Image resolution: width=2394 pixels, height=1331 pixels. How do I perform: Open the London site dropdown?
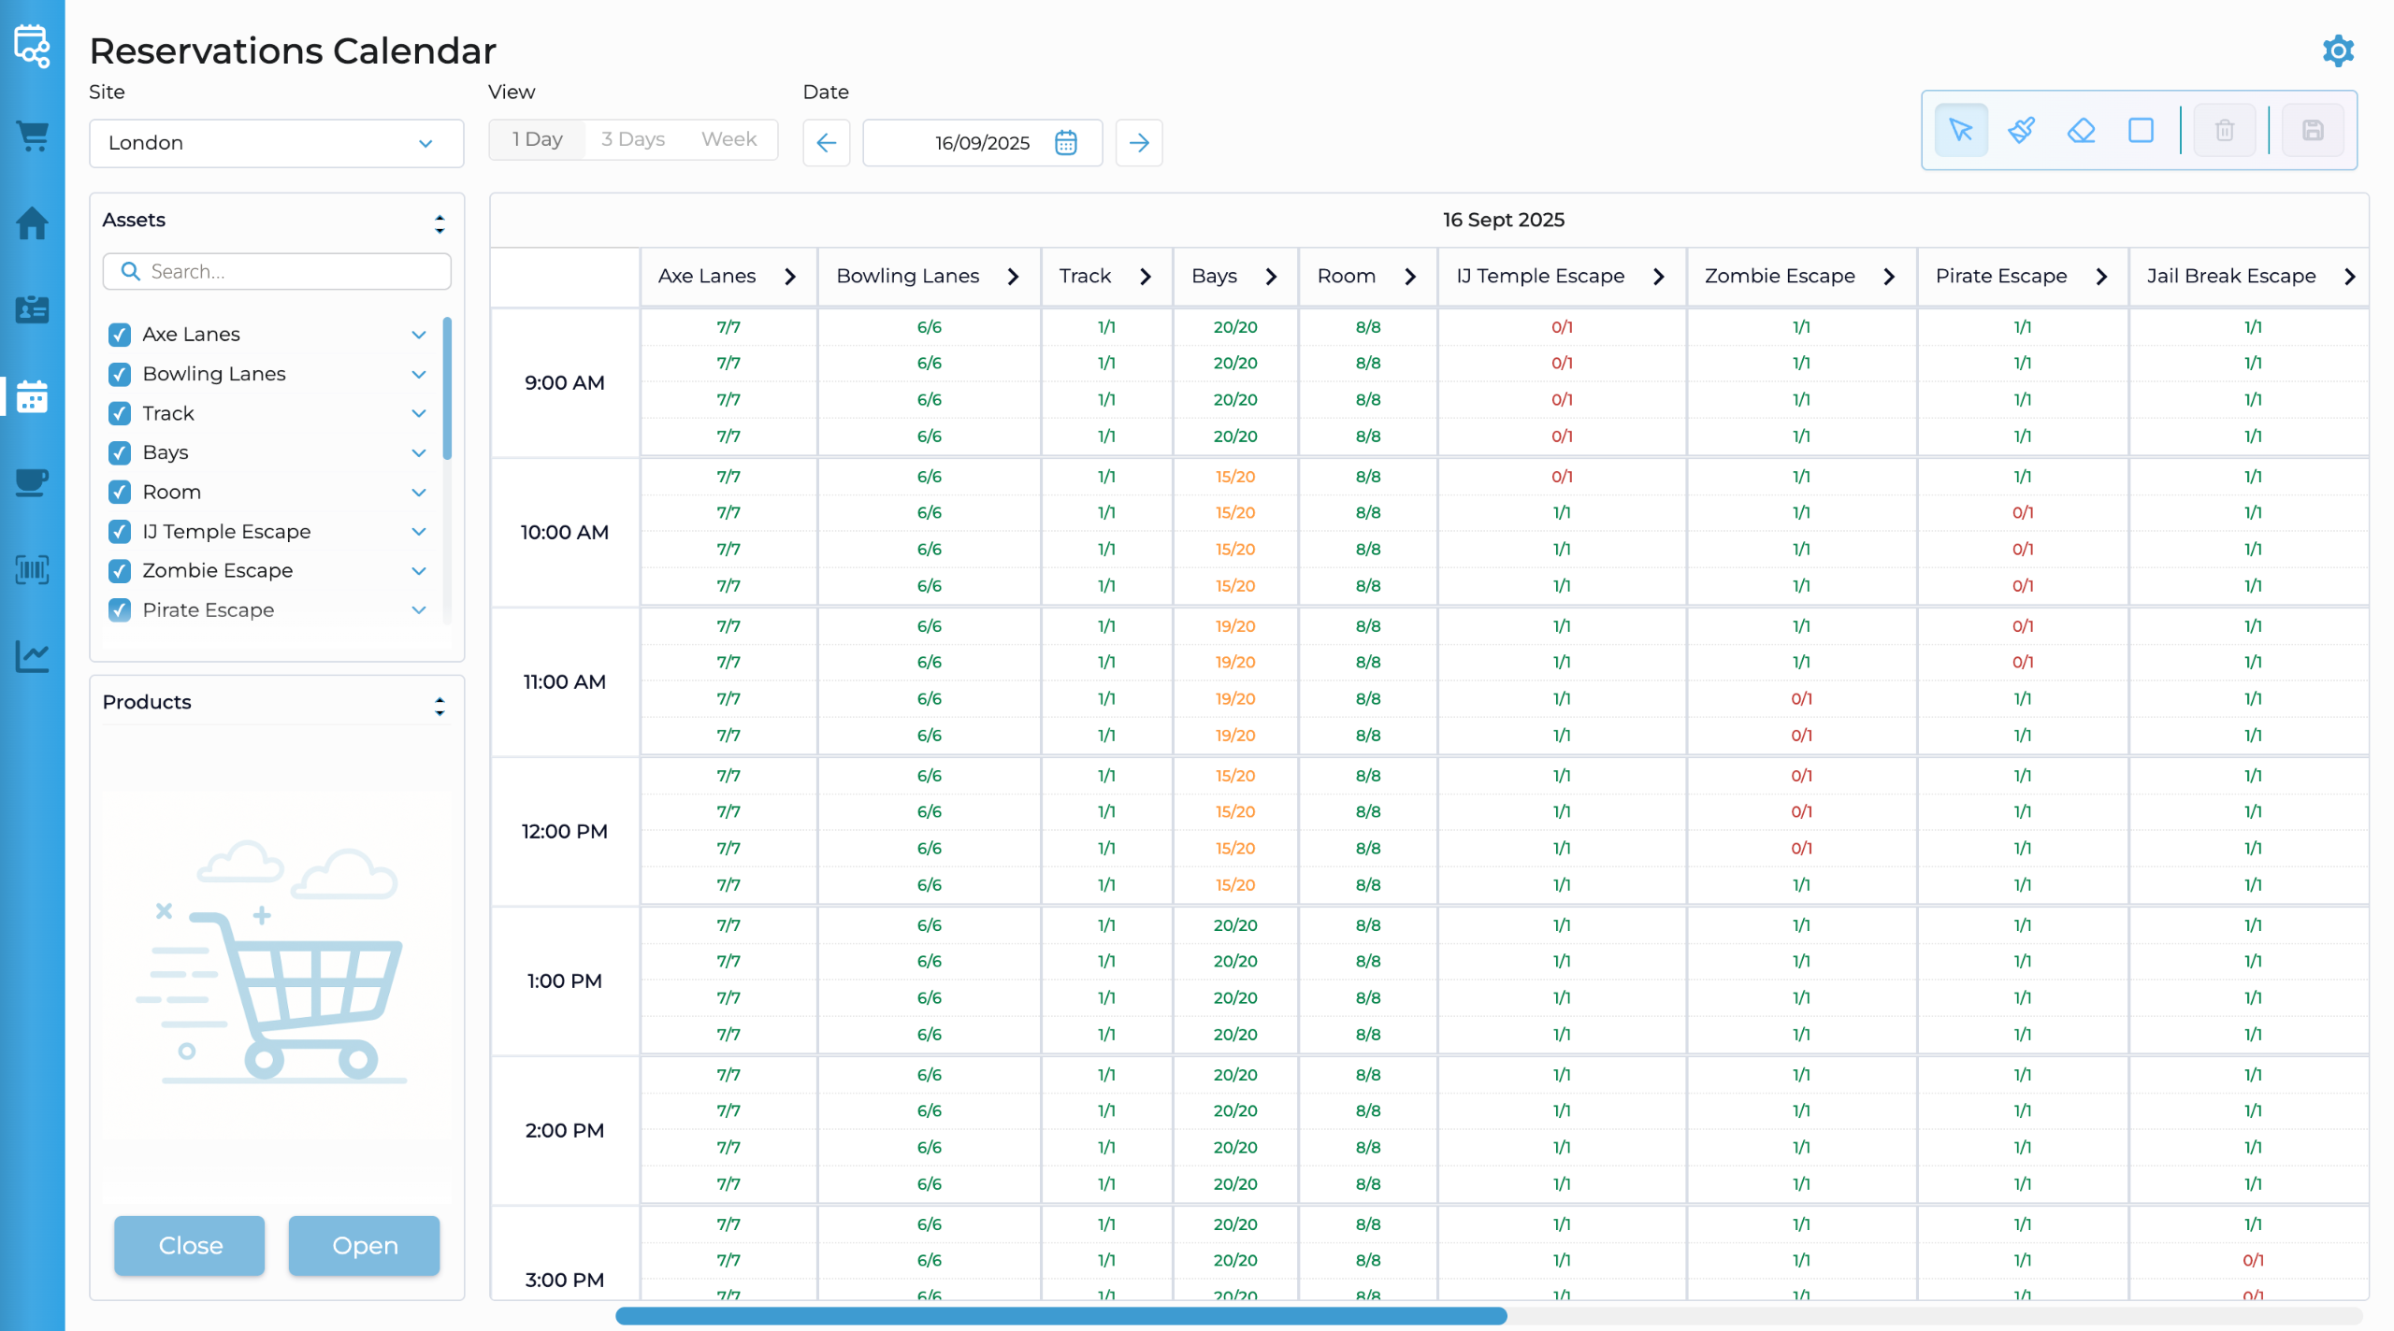(276, 143)
